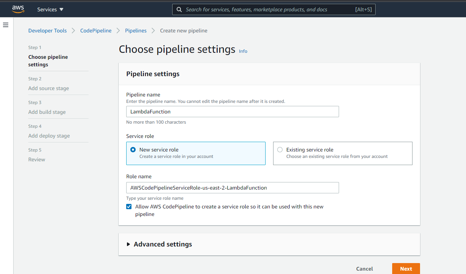Open the CodePipeline breadcrumb link

pyautogui.click(x=96, y=31)
